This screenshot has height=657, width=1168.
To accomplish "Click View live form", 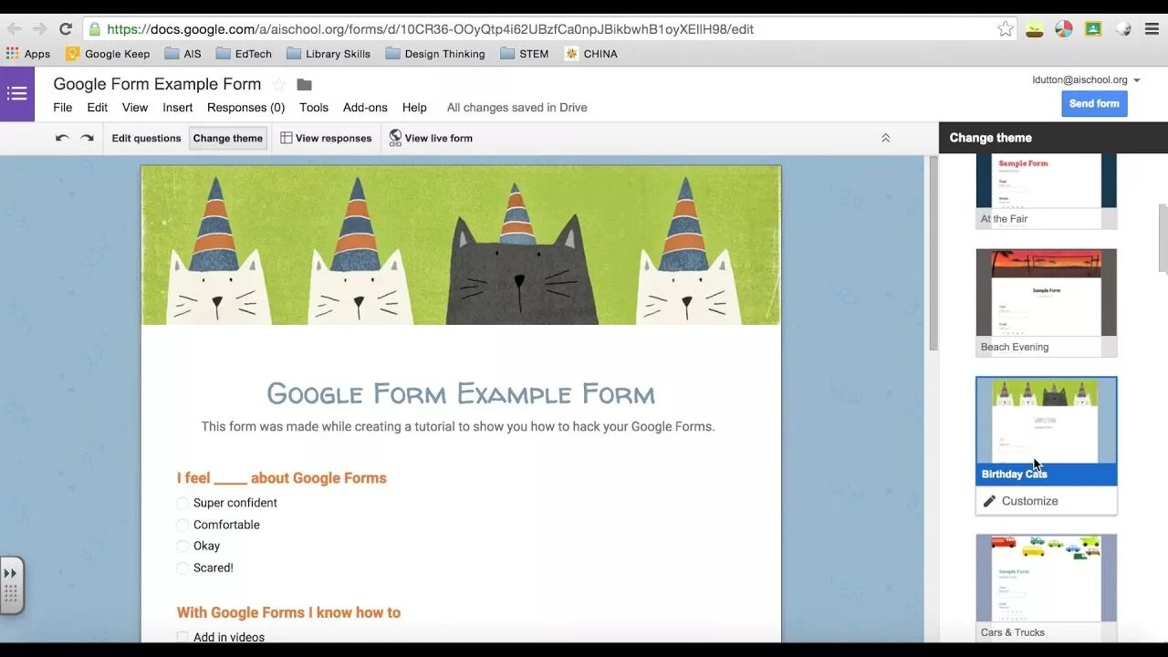I will pyautogui.click(x=431, y=139).
